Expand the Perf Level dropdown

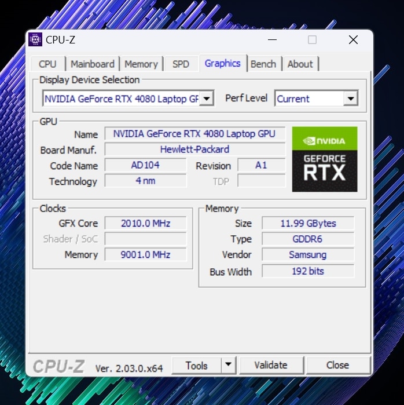(x=350, y=98)
